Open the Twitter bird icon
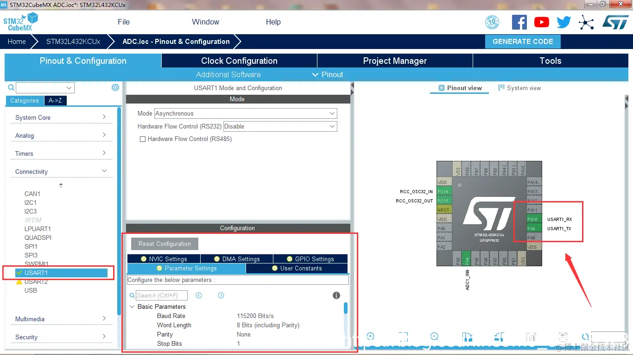Viewport: 633px width, 355px height. click(564, 22)
